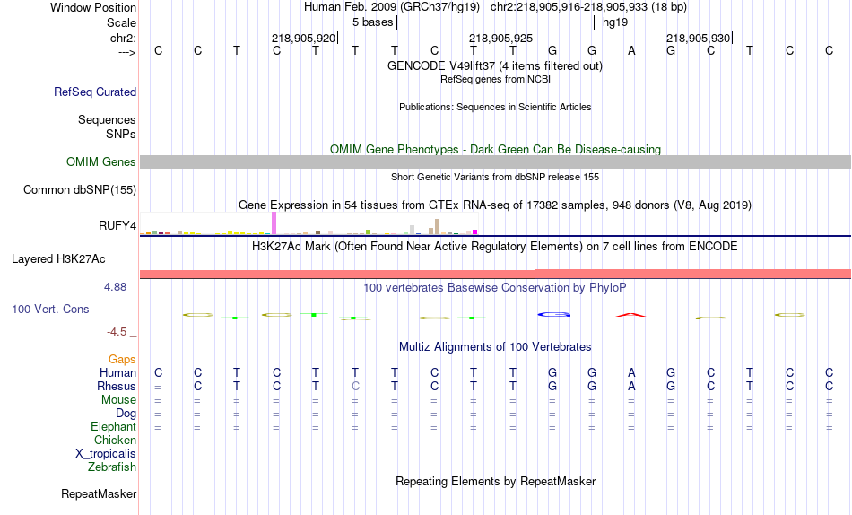Select the Chicken species label
The image size is (852, 515).
[115, 440]
